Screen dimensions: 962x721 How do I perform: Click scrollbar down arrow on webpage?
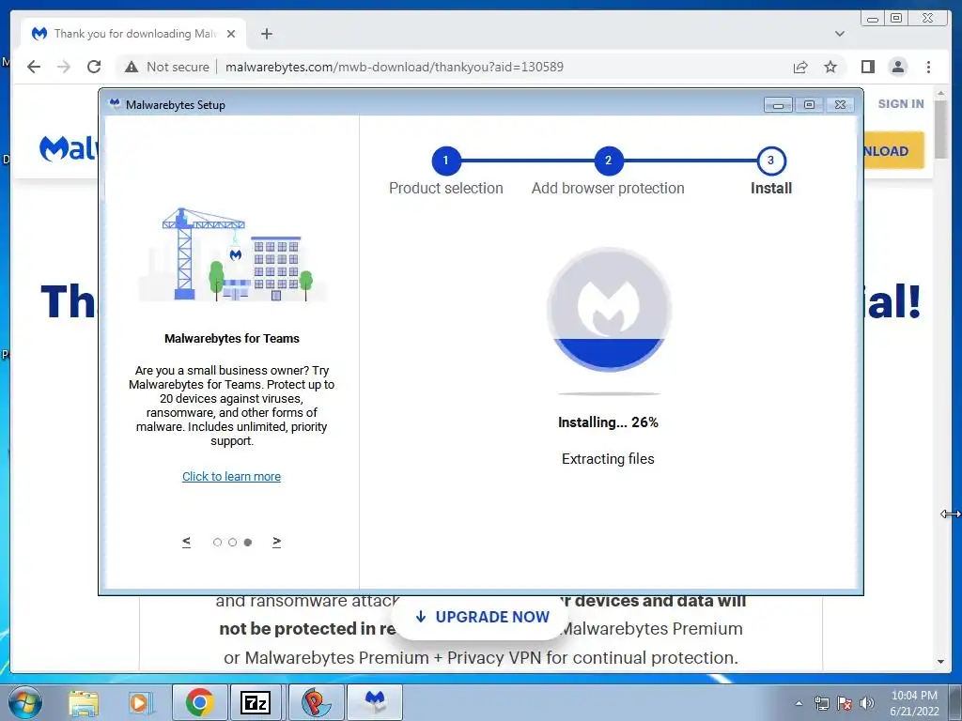941,662
